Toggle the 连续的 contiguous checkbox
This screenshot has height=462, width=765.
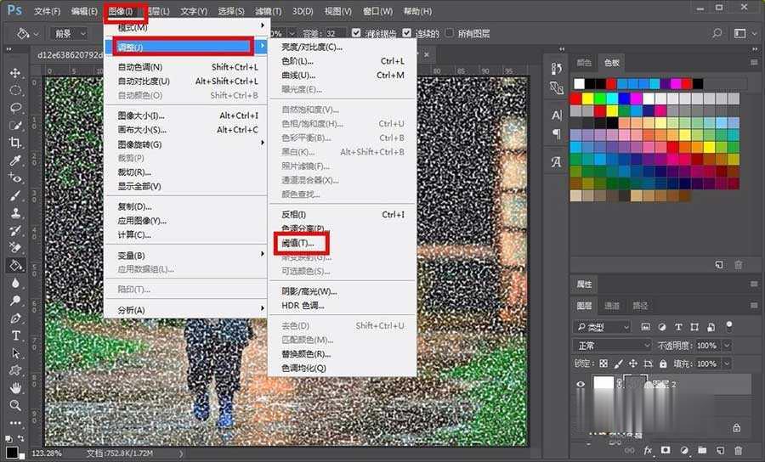pyautogui.click(x=407, y=33)
